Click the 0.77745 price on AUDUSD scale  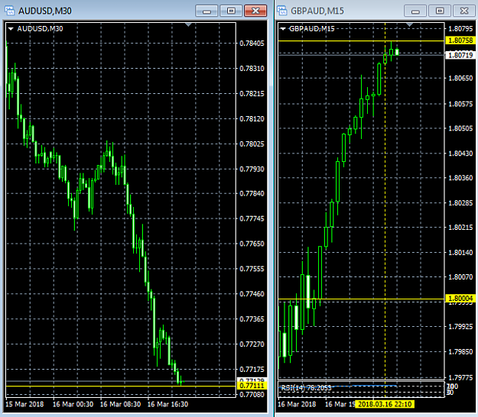(x=252, y=219)
